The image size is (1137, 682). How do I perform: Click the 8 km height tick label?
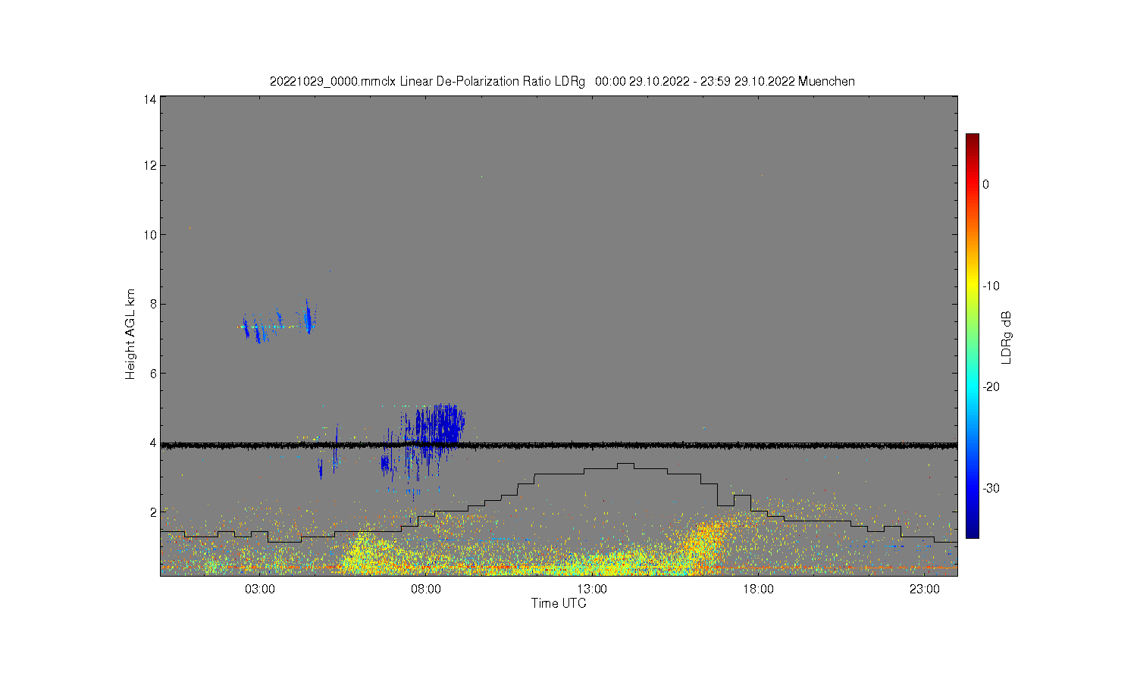tap(153, 304)
